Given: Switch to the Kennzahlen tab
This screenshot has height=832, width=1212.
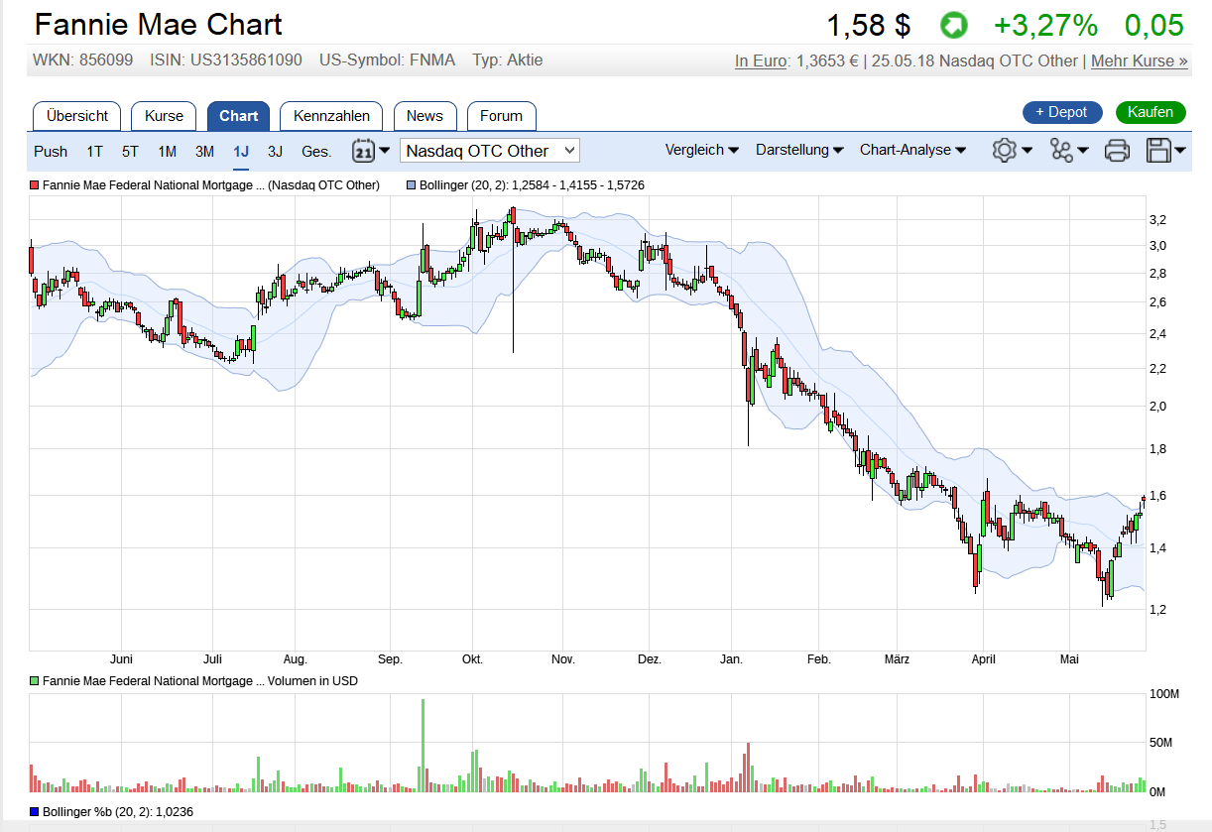Looking at the screenshot, I should click(330, 115).
